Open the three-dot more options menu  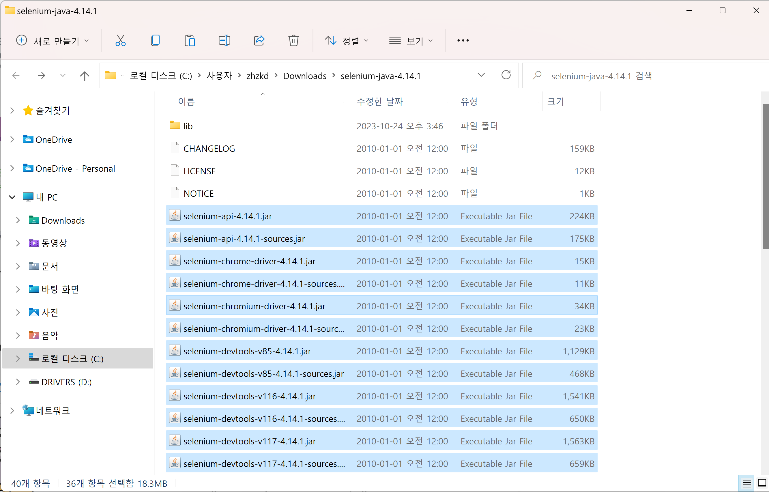click(463, 41)
